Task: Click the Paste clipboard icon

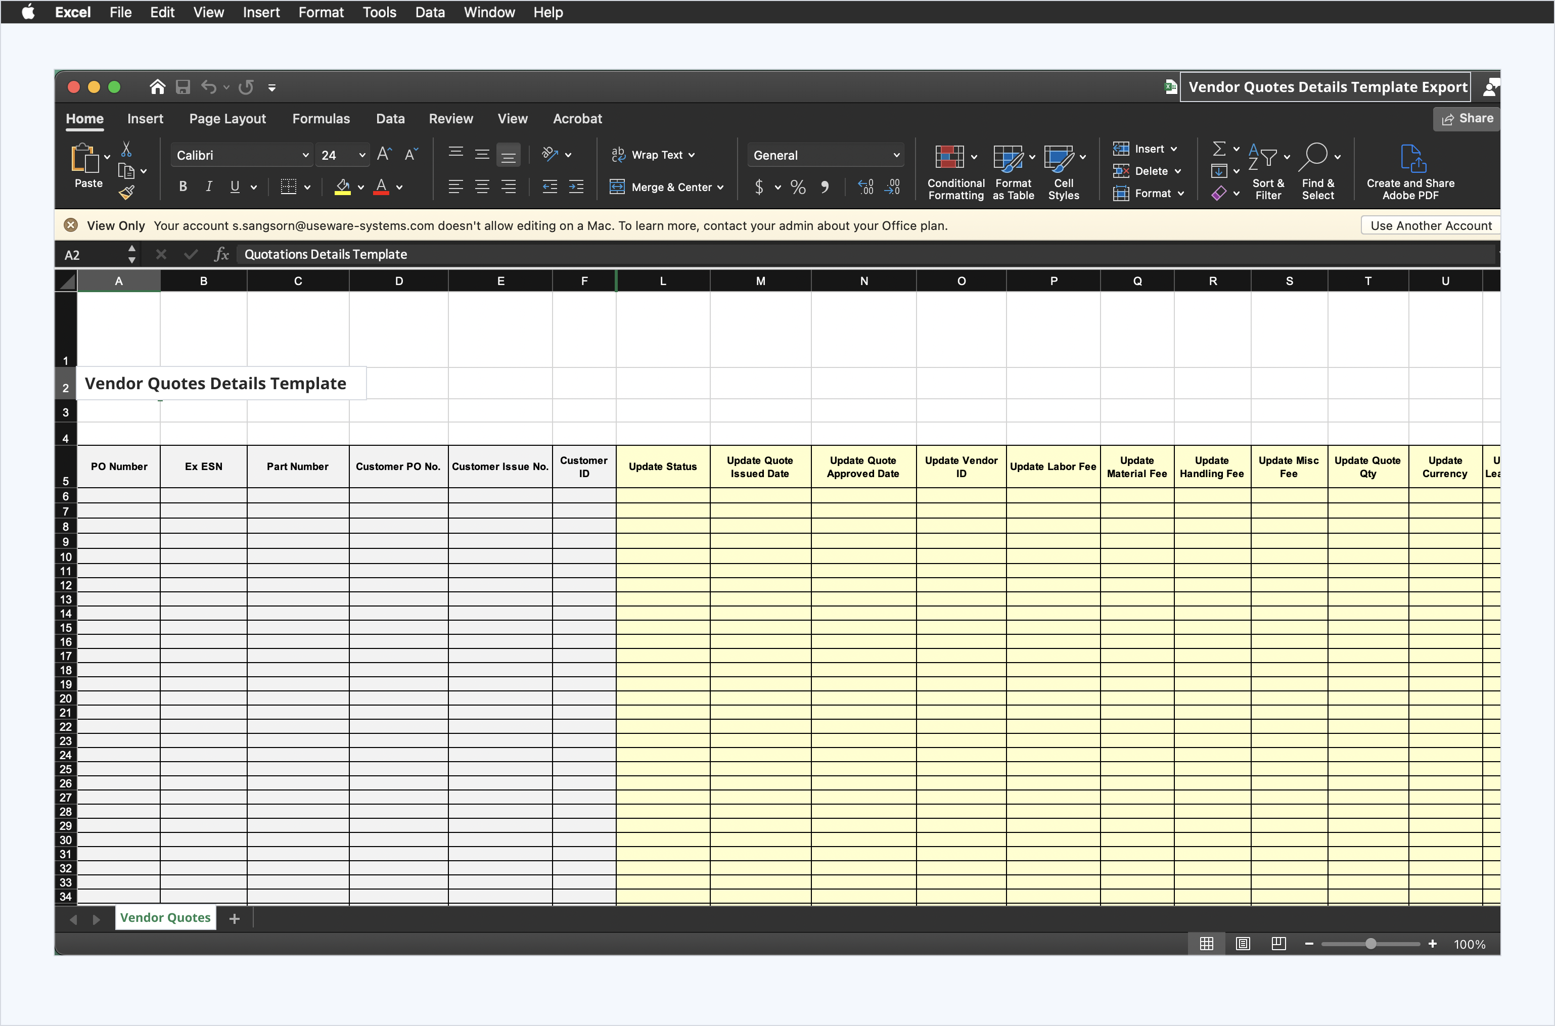Action: (85, 158)
